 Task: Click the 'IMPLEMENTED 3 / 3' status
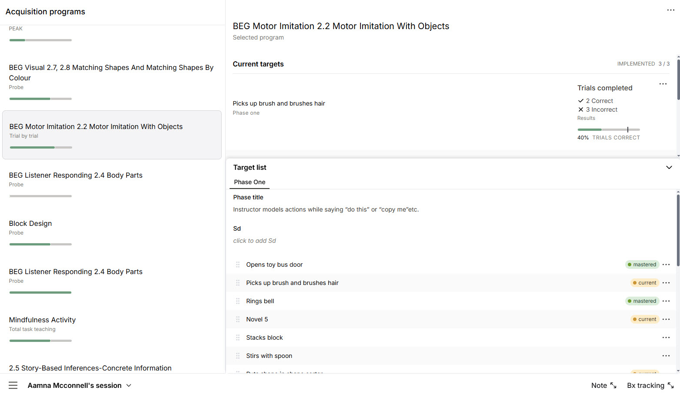tap(643, 64)
